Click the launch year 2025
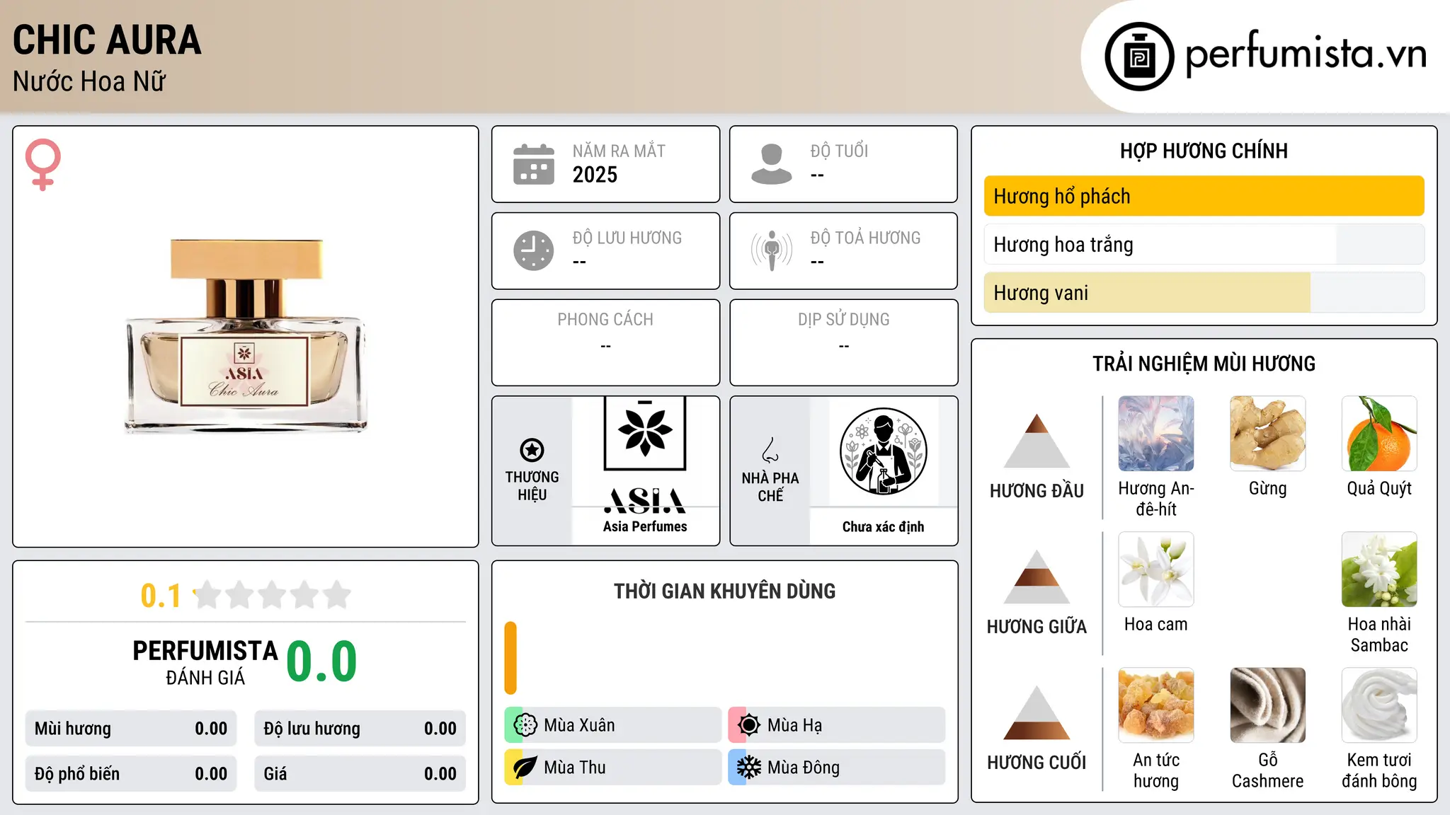 pyautogui.click(x=595, y=175)
